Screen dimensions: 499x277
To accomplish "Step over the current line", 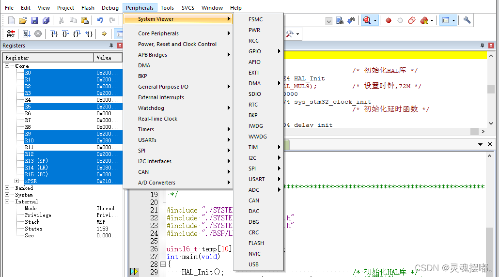I will (66, 34).
